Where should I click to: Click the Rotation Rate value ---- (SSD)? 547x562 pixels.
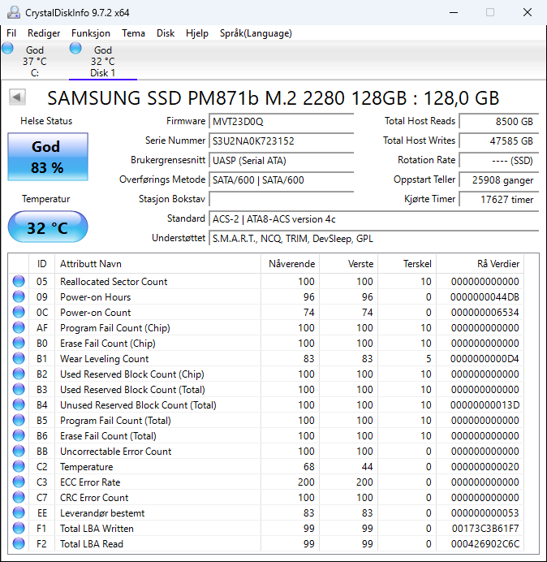point(498,160)
